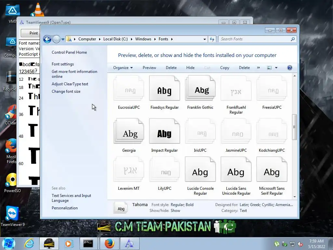Select the IrisUPC font icon
This screenshot has height=250, width=333.
point(200,131)
